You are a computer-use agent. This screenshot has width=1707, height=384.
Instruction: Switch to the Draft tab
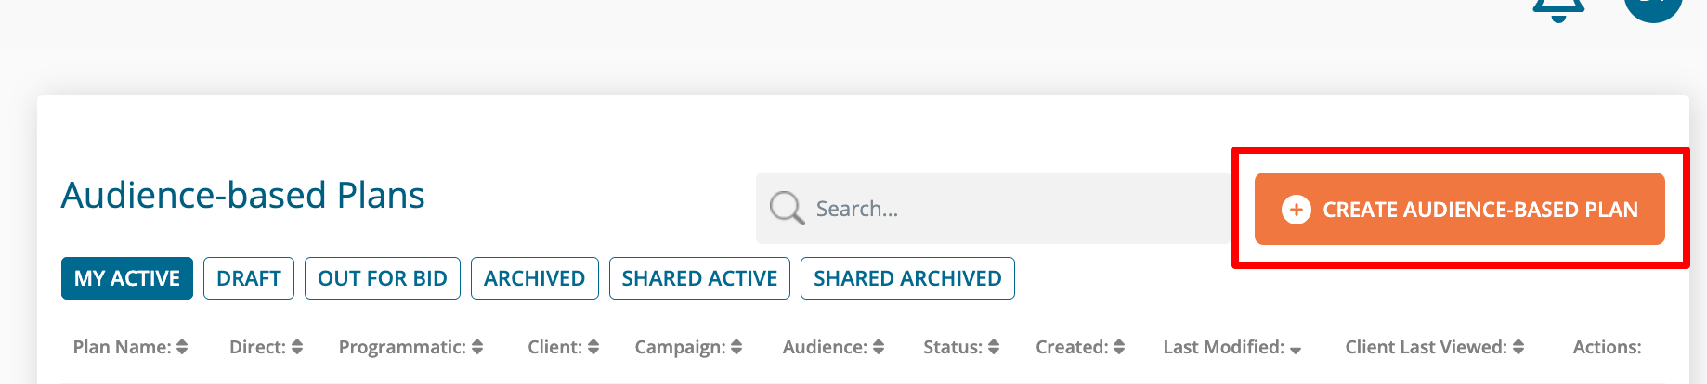coord(249,278)
